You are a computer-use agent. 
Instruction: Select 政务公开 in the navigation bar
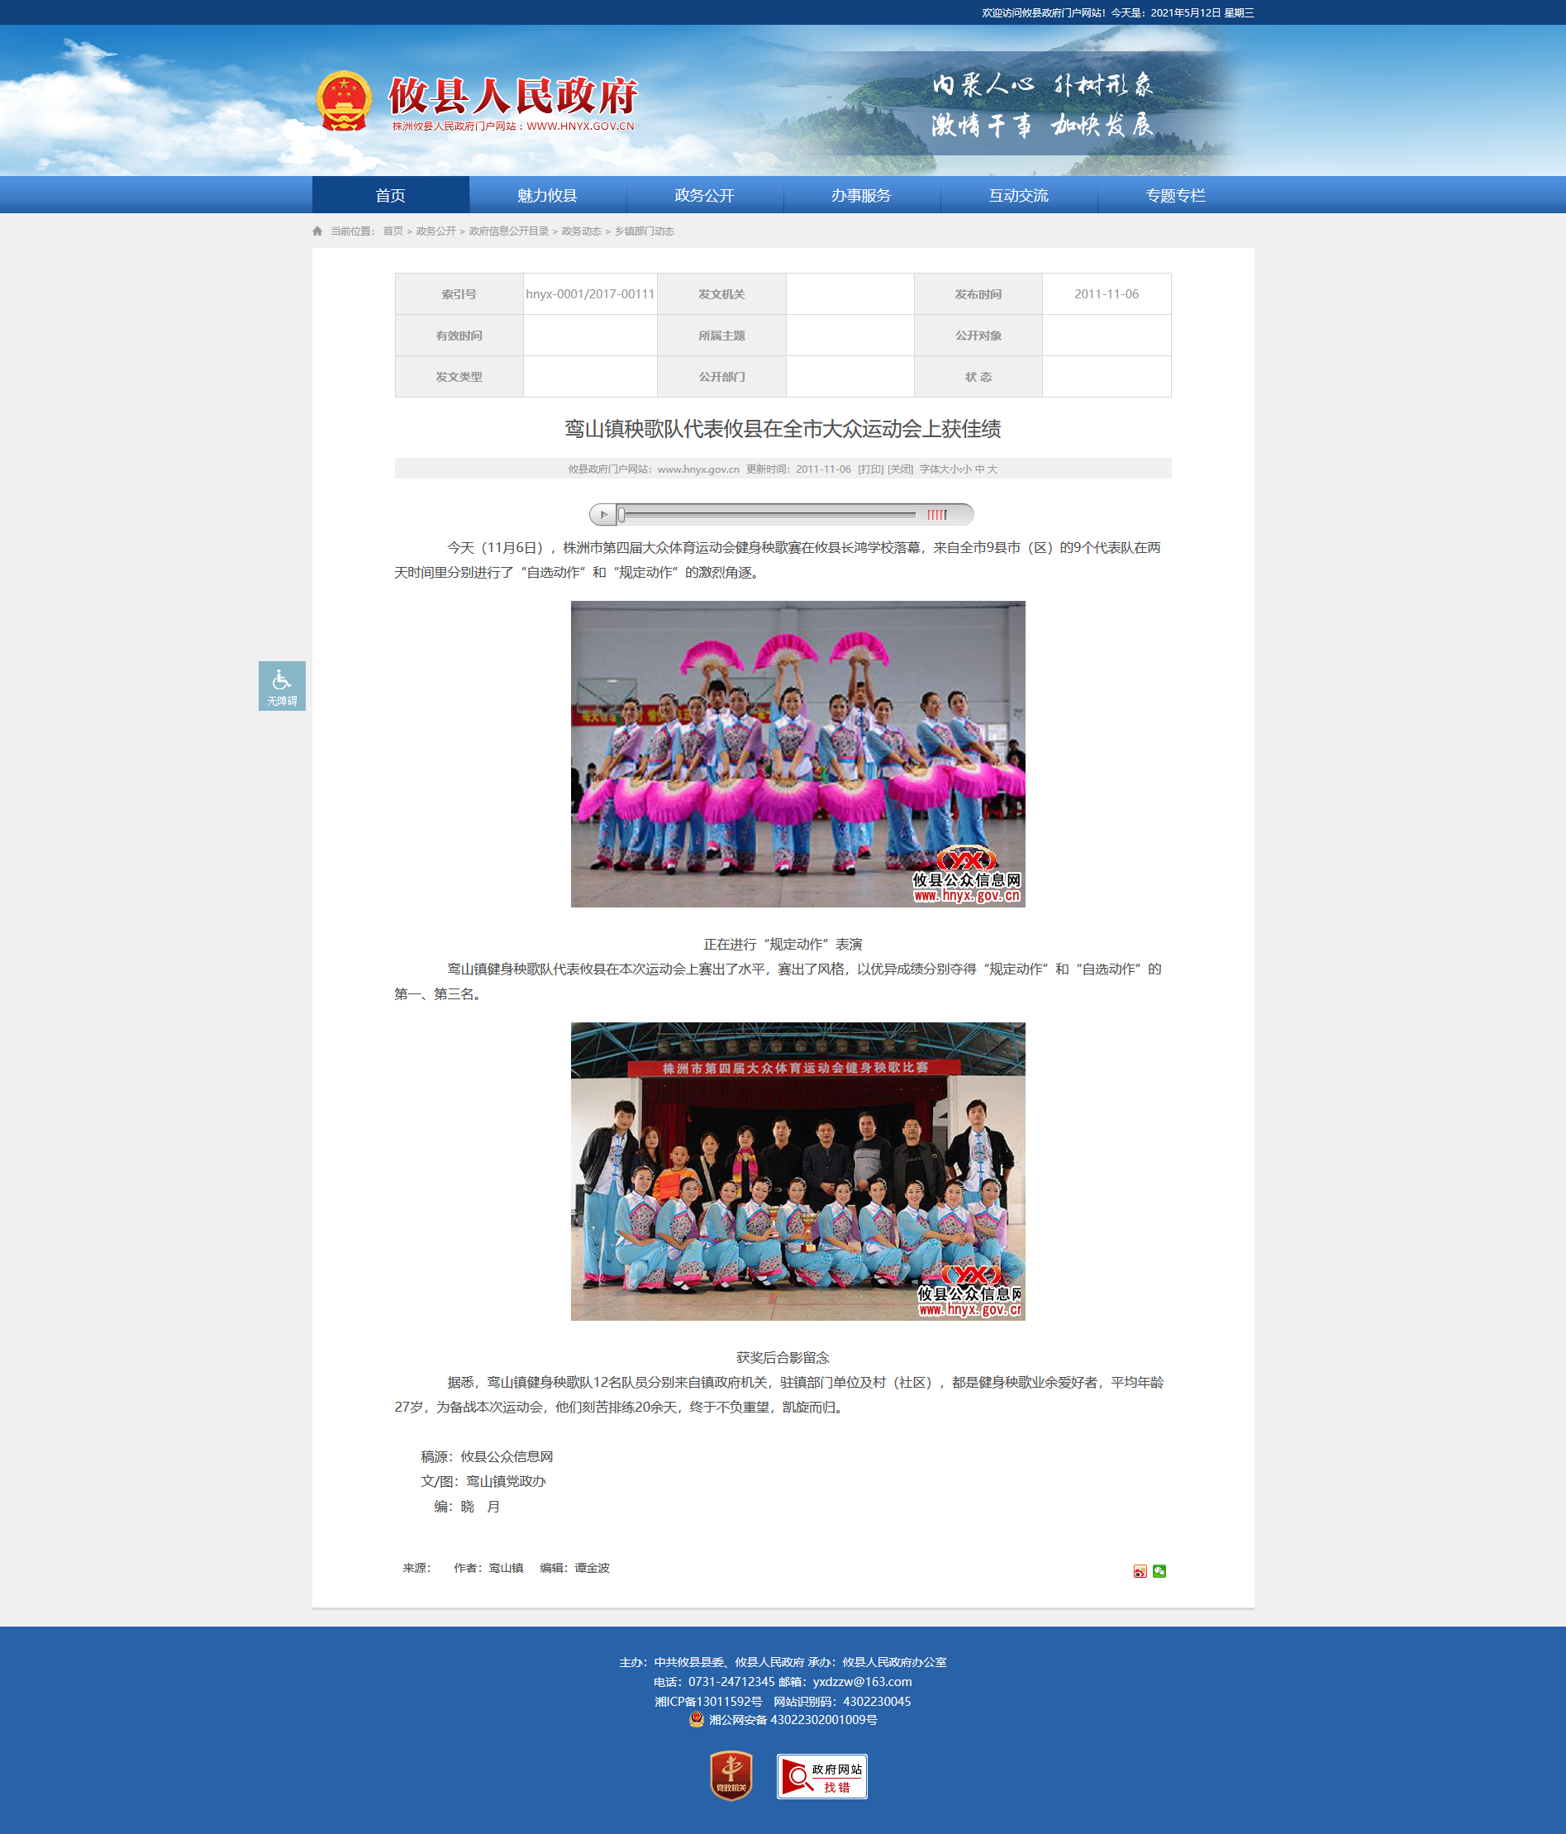point(705,195)
